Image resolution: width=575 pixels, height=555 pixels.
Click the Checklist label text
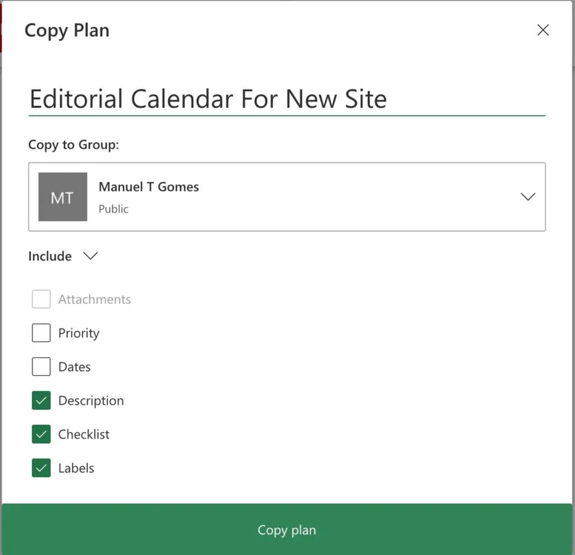[x=84, y=434]
